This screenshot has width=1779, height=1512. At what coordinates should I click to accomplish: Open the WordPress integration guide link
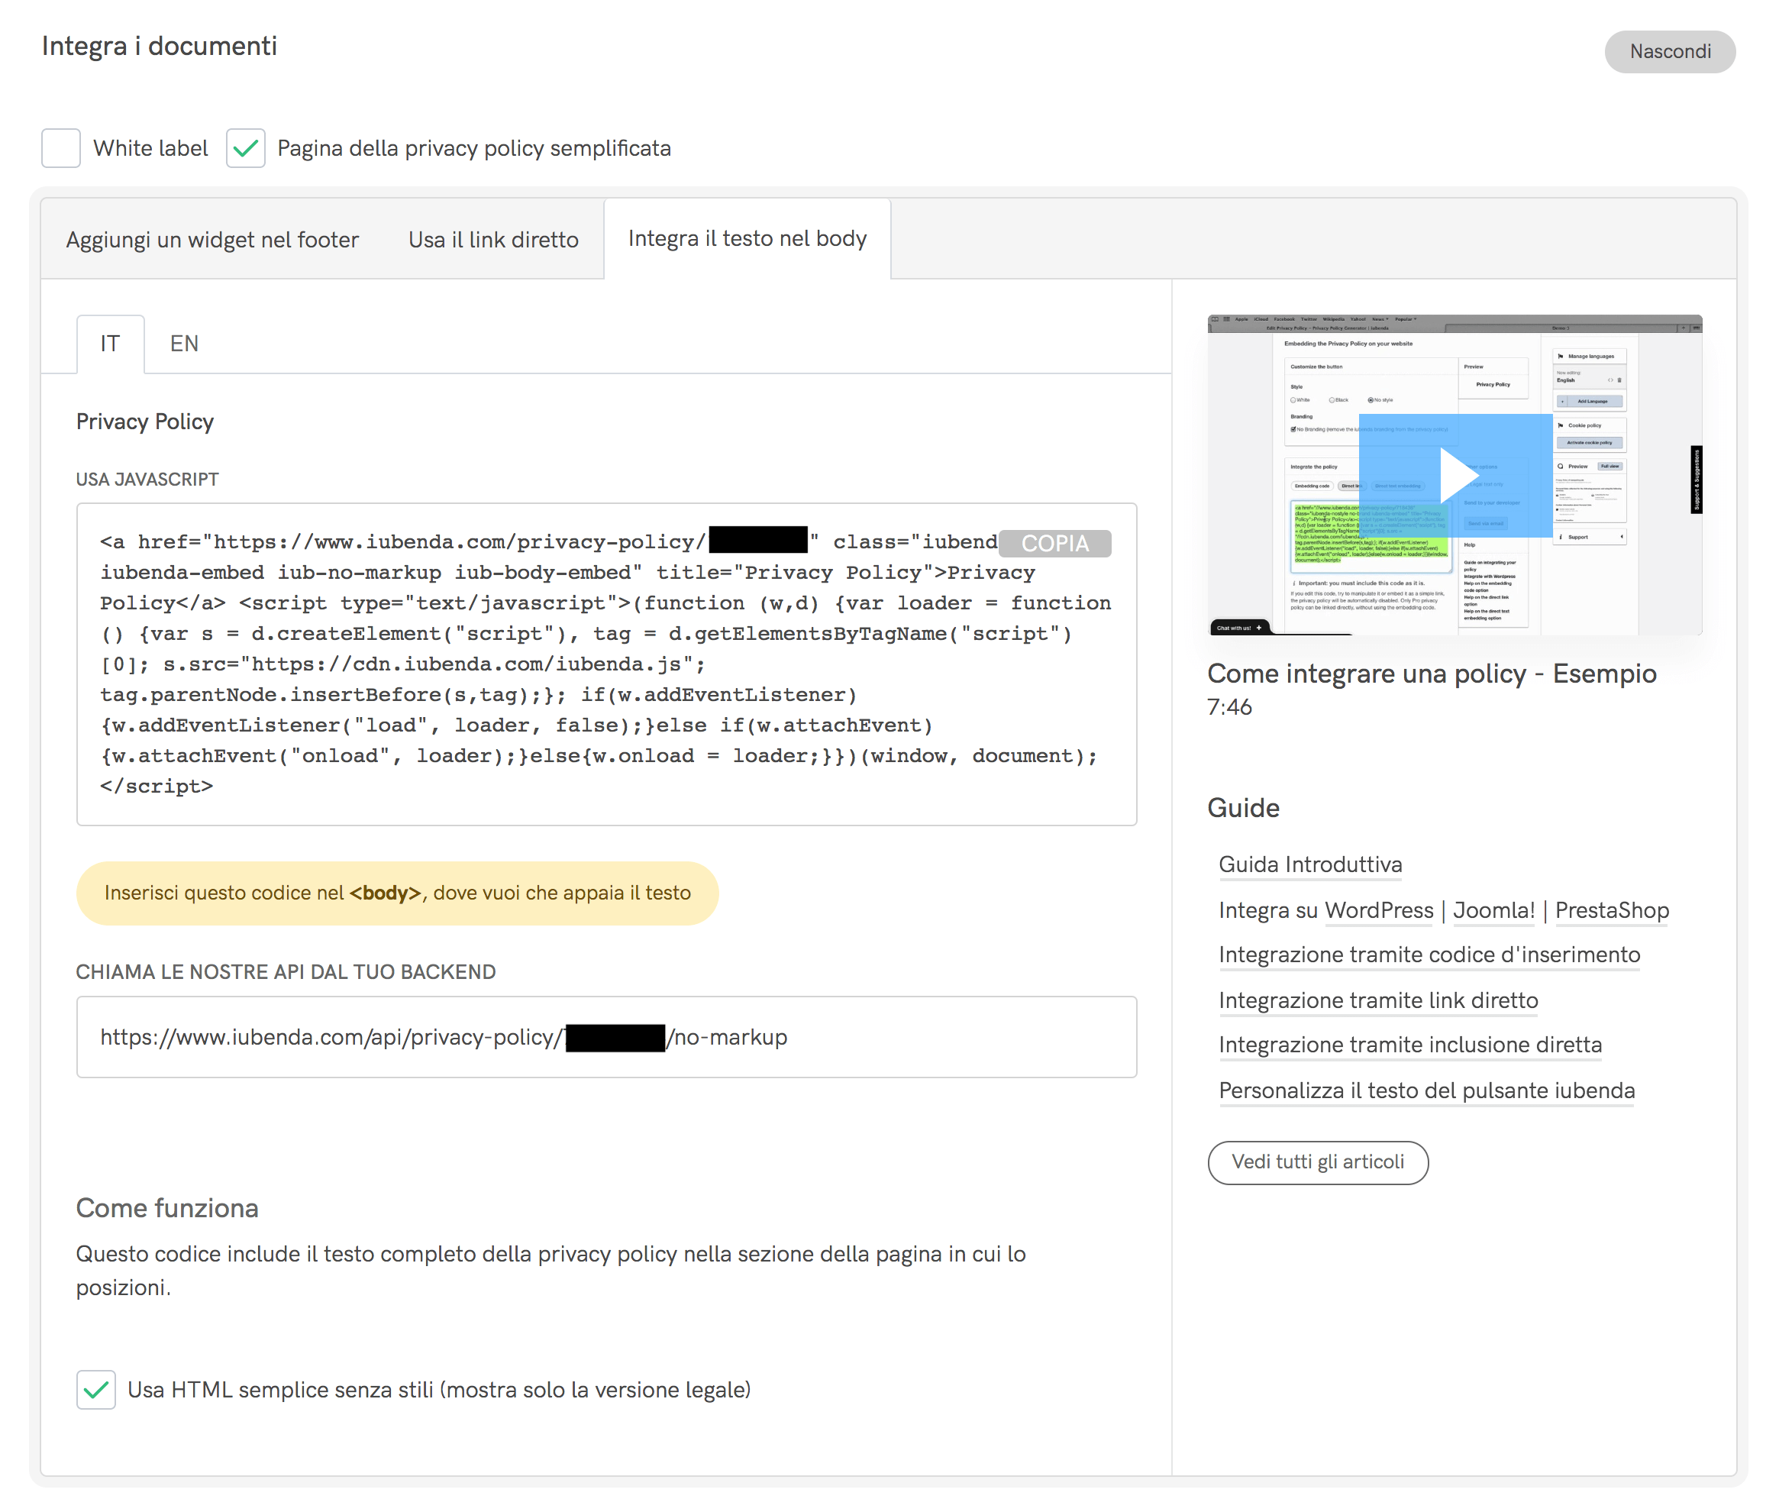[x=1378, y=910]
